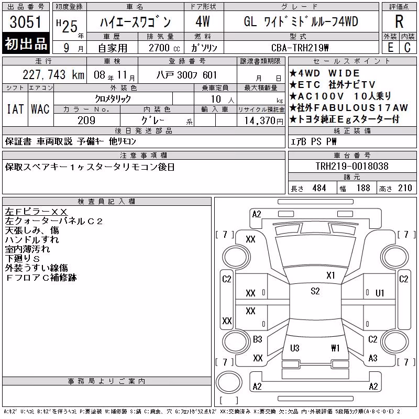This screenshot has height=419, width=419.
Task: Click the "B3" mark on the diagram
Action: (258, 339)
